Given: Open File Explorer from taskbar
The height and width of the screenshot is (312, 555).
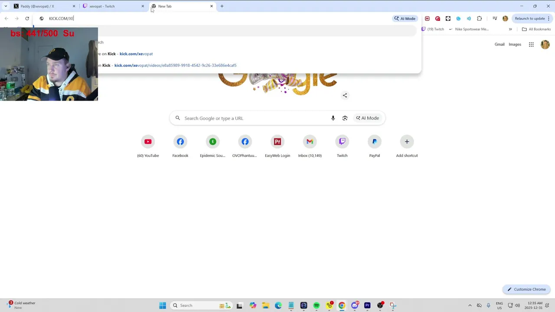Looking at the screenshot, I should pos(265,305).
